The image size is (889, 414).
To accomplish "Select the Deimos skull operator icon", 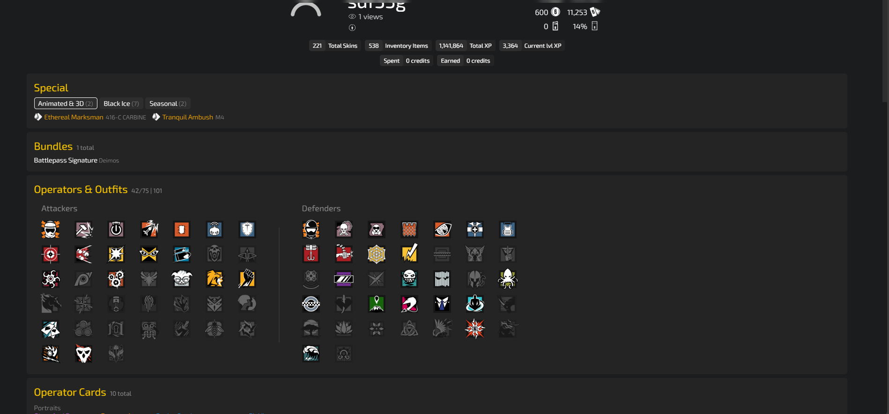I will pyautogui.click(x=83, y=354).
